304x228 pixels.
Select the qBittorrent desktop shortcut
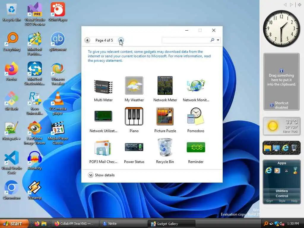click(x=58, y=42)
